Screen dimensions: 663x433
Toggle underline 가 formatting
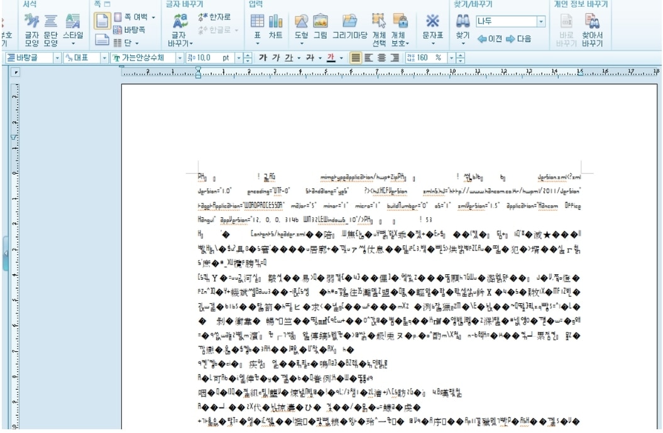[289, 58]
